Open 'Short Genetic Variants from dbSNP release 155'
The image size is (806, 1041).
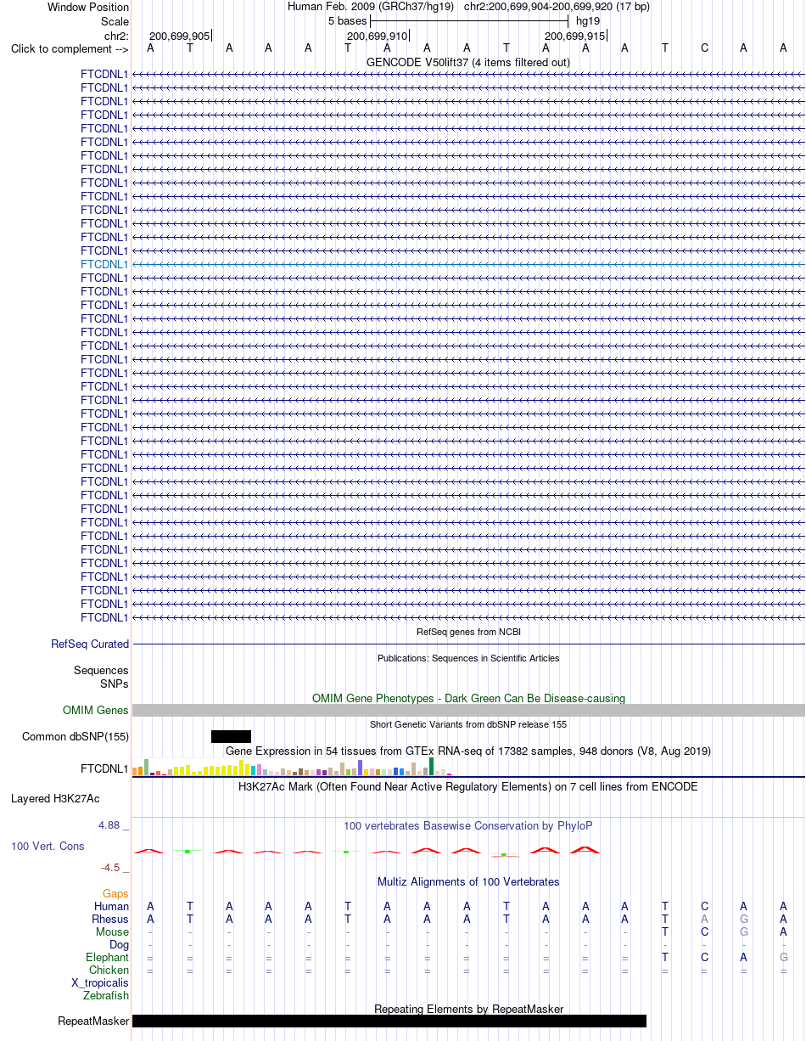[468, 724]
